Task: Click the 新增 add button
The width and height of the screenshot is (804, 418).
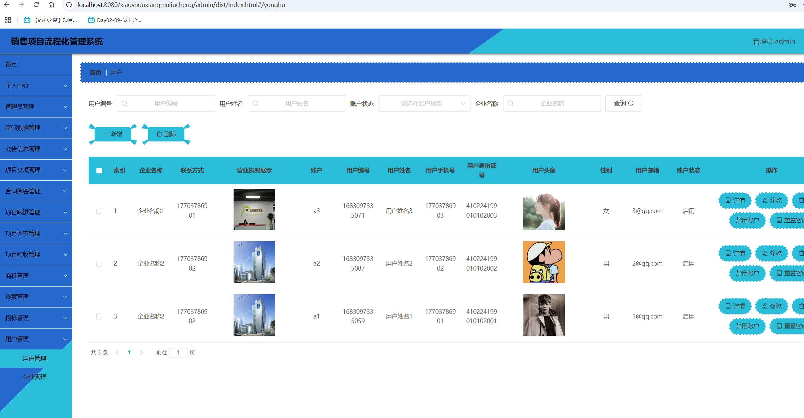Action: [113, 134]
